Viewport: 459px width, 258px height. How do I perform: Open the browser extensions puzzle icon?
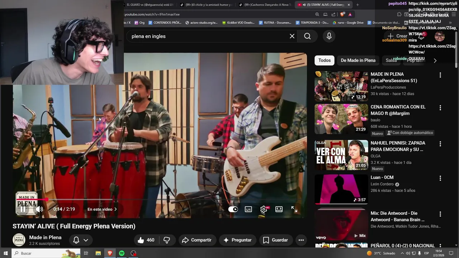point(399,14)
